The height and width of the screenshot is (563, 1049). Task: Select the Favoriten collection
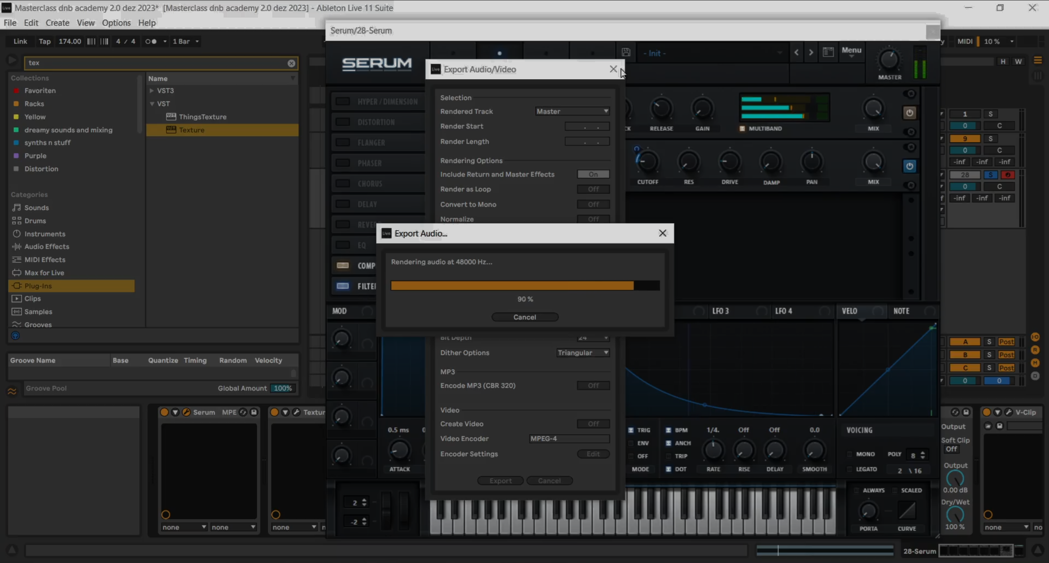tap(40, 91)
